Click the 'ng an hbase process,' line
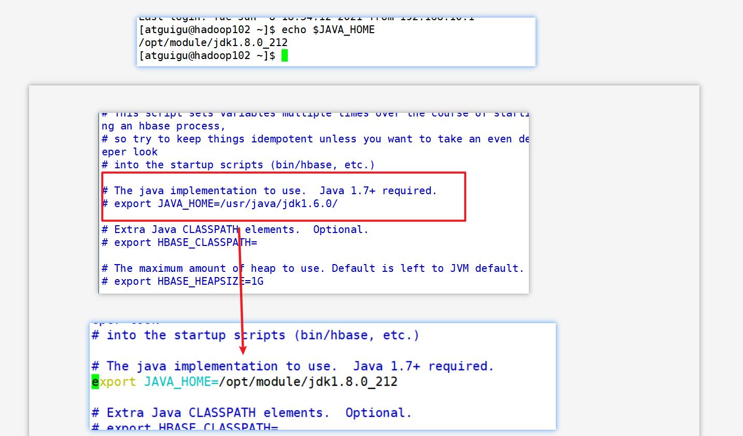This screenshot has height=436, width=743. [x=163, y=126]
